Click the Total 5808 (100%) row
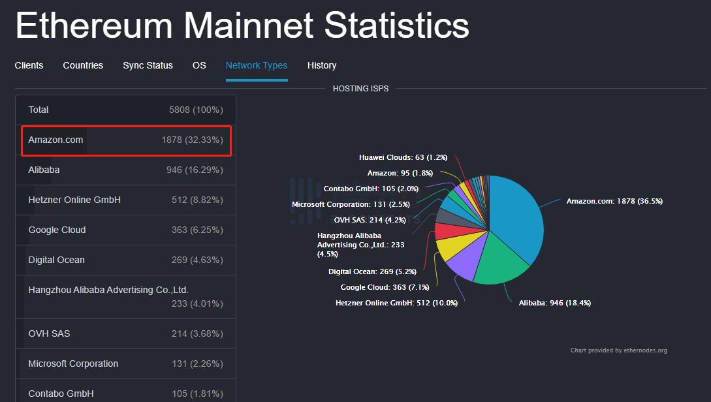The image size is (711, 402). tap(125, 110)
